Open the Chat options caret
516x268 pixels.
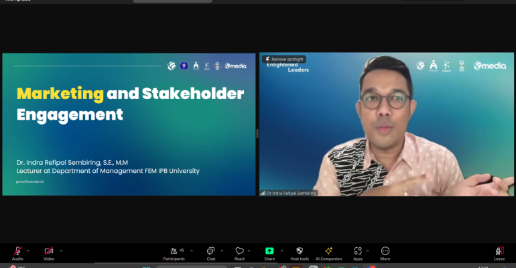pos(222,251)
